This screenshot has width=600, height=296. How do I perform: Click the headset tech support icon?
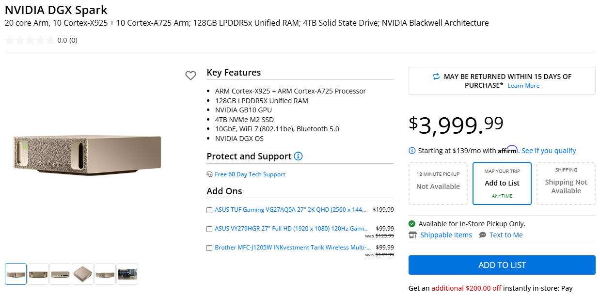[209, 174]
